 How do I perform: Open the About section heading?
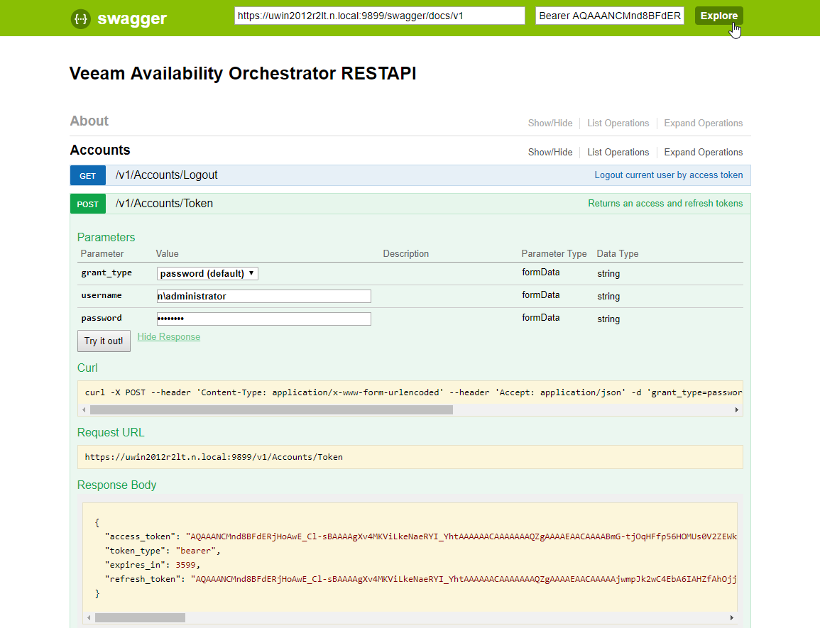pos(89,121)
